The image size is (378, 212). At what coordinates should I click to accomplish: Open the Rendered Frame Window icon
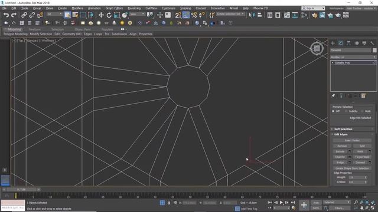click(x=322, y=15)
